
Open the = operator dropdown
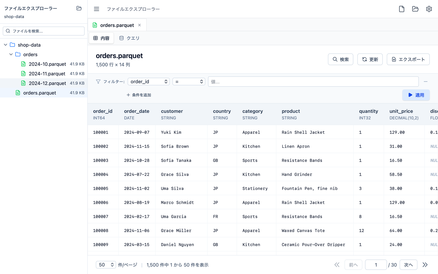189,82
